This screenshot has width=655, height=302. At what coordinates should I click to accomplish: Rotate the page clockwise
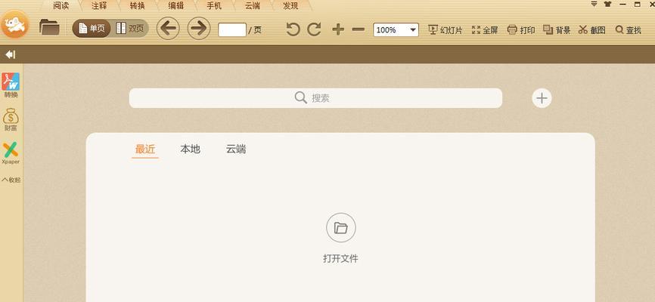pyautogui.click(x=314, y=29)
